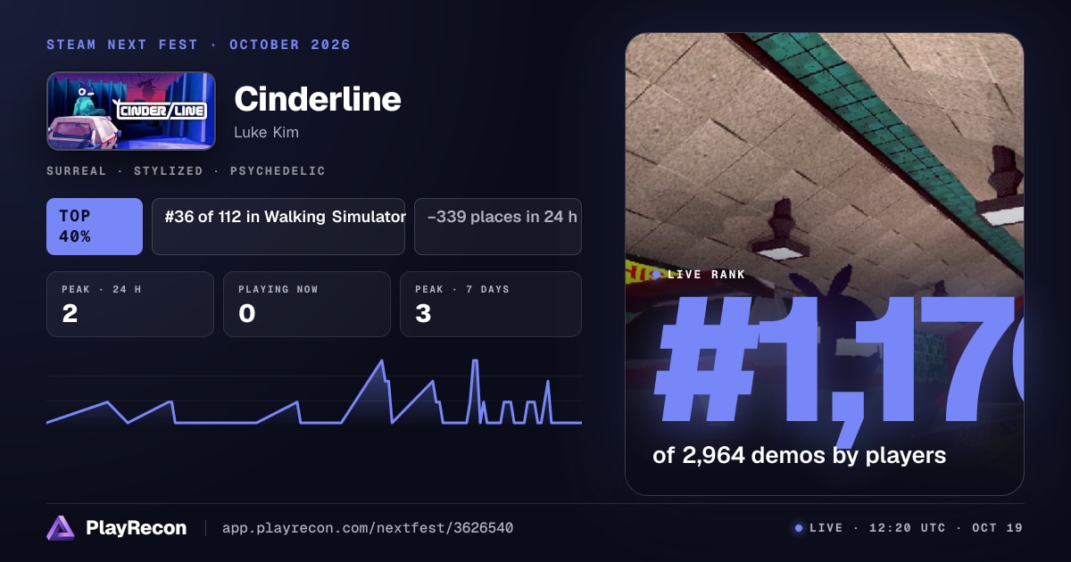Open app.playrecon.com/nextfest/3626540 link
The height and width of the screenshot is (562, 1071).
[x=367, y=528]
